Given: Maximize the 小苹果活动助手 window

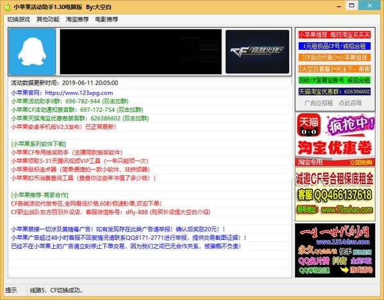Looking at the screenshot, I should point(351,6).
